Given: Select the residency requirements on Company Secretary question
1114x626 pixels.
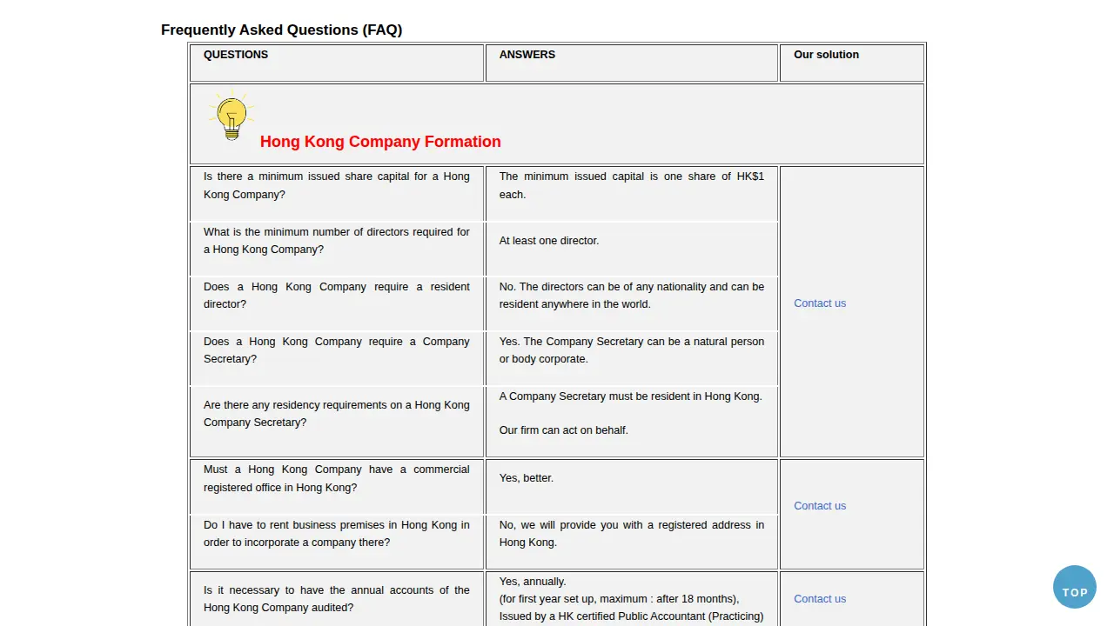Looking at the screenshot, I should click(x=337, y=414).
